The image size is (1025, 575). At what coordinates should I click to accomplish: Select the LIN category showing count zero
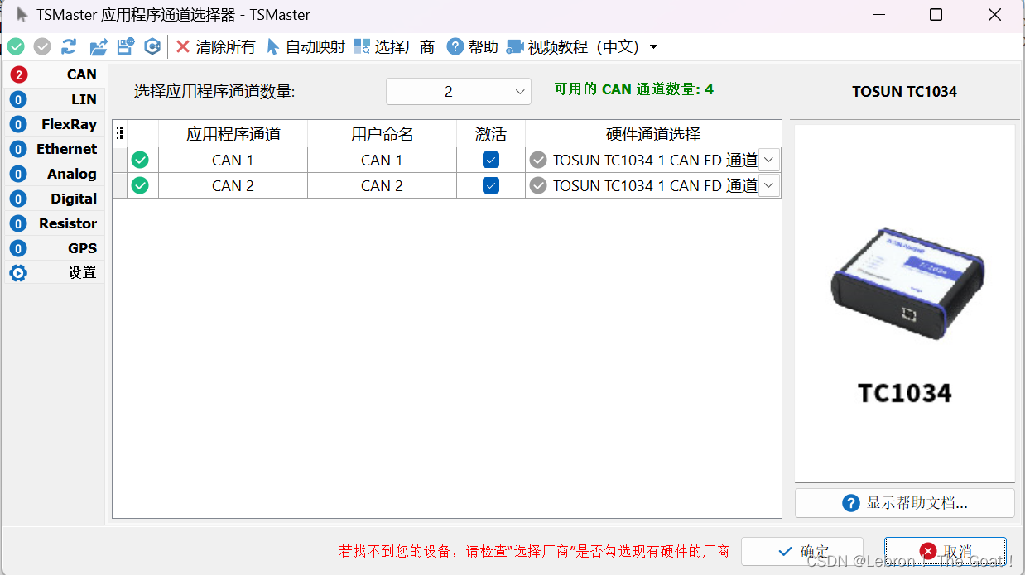[55, 98]
